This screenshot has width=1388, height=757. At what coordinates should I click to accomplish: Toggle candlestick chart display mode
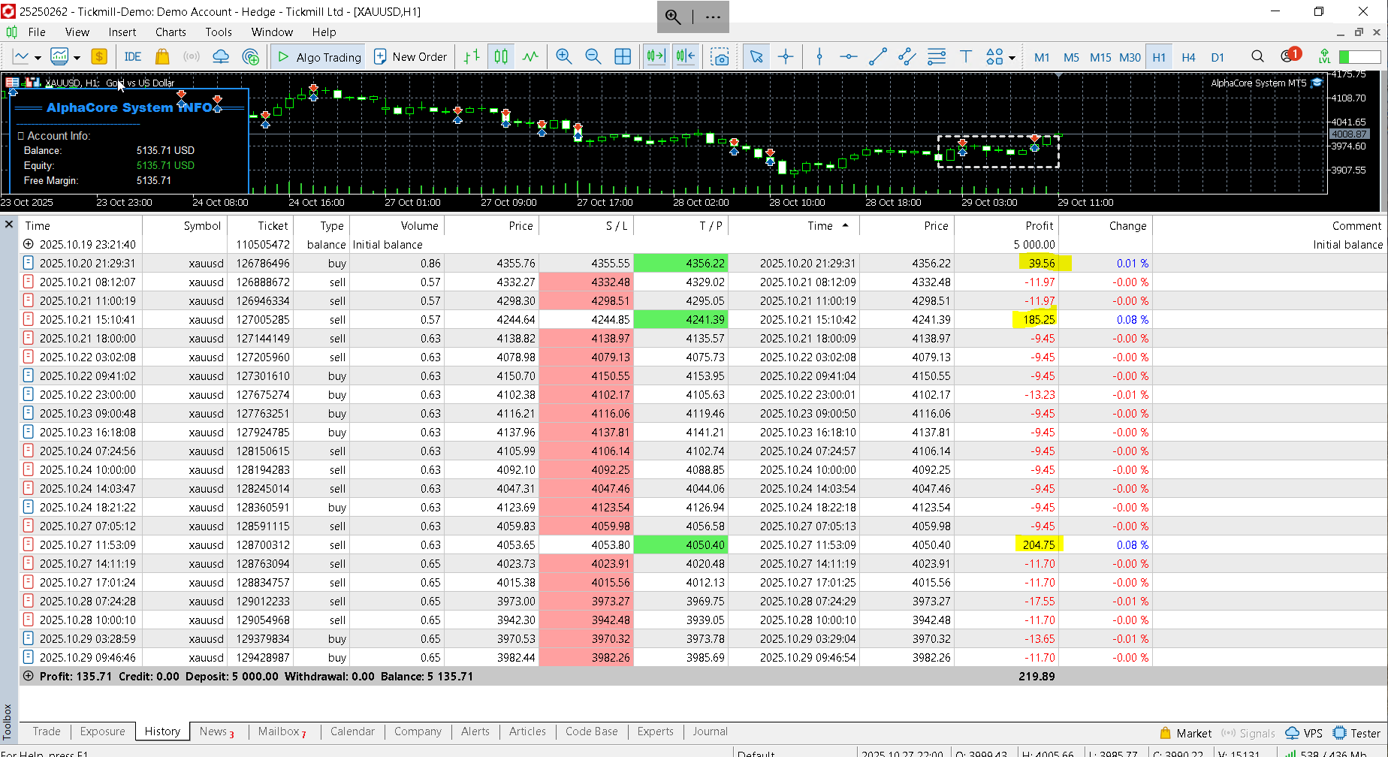click(x=501, y=57)
